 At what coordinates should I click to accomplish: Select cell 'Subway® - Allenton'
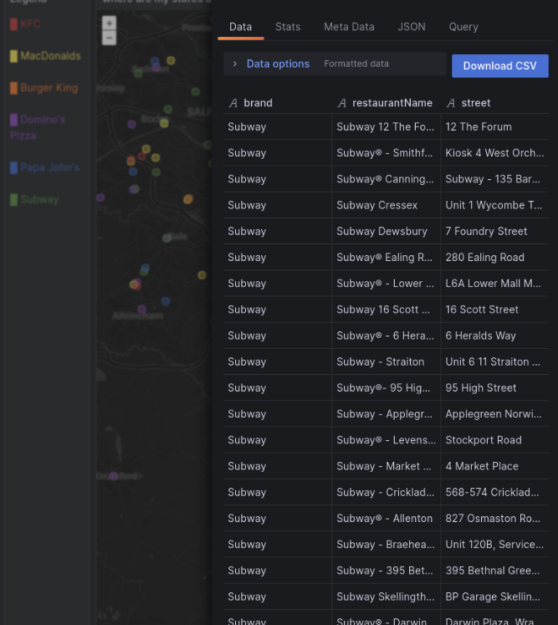pyautogui.click(x=386, y=519)
